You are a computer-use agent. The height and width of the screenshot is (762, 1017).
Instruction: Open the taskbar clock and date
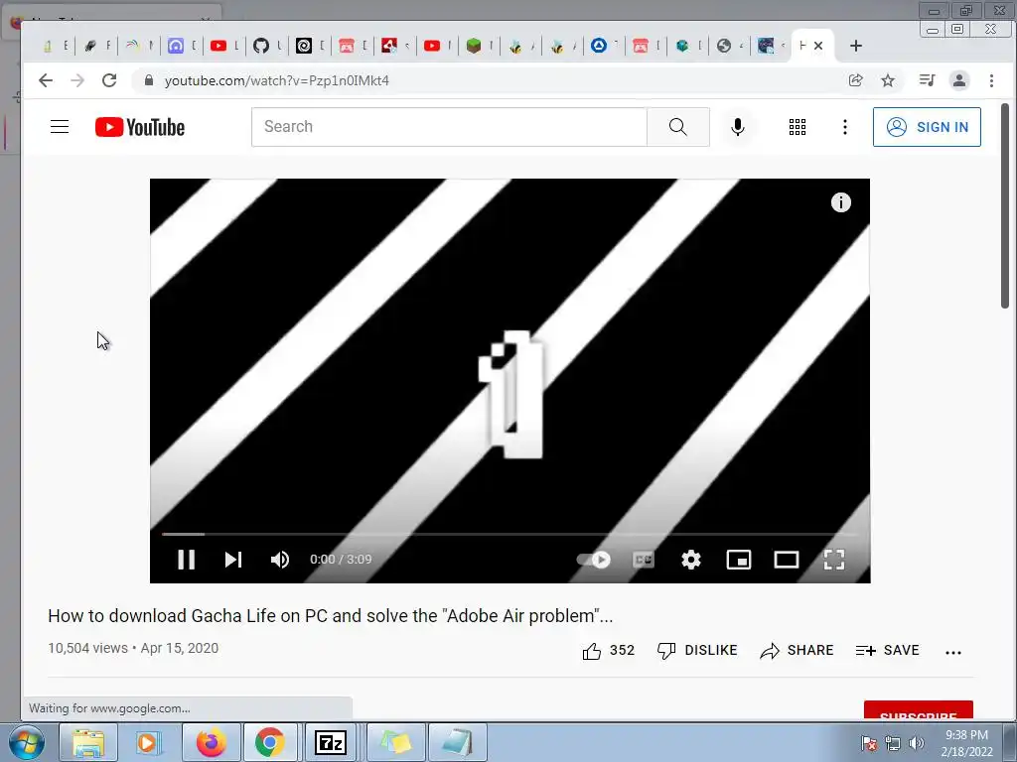point(966,743)
